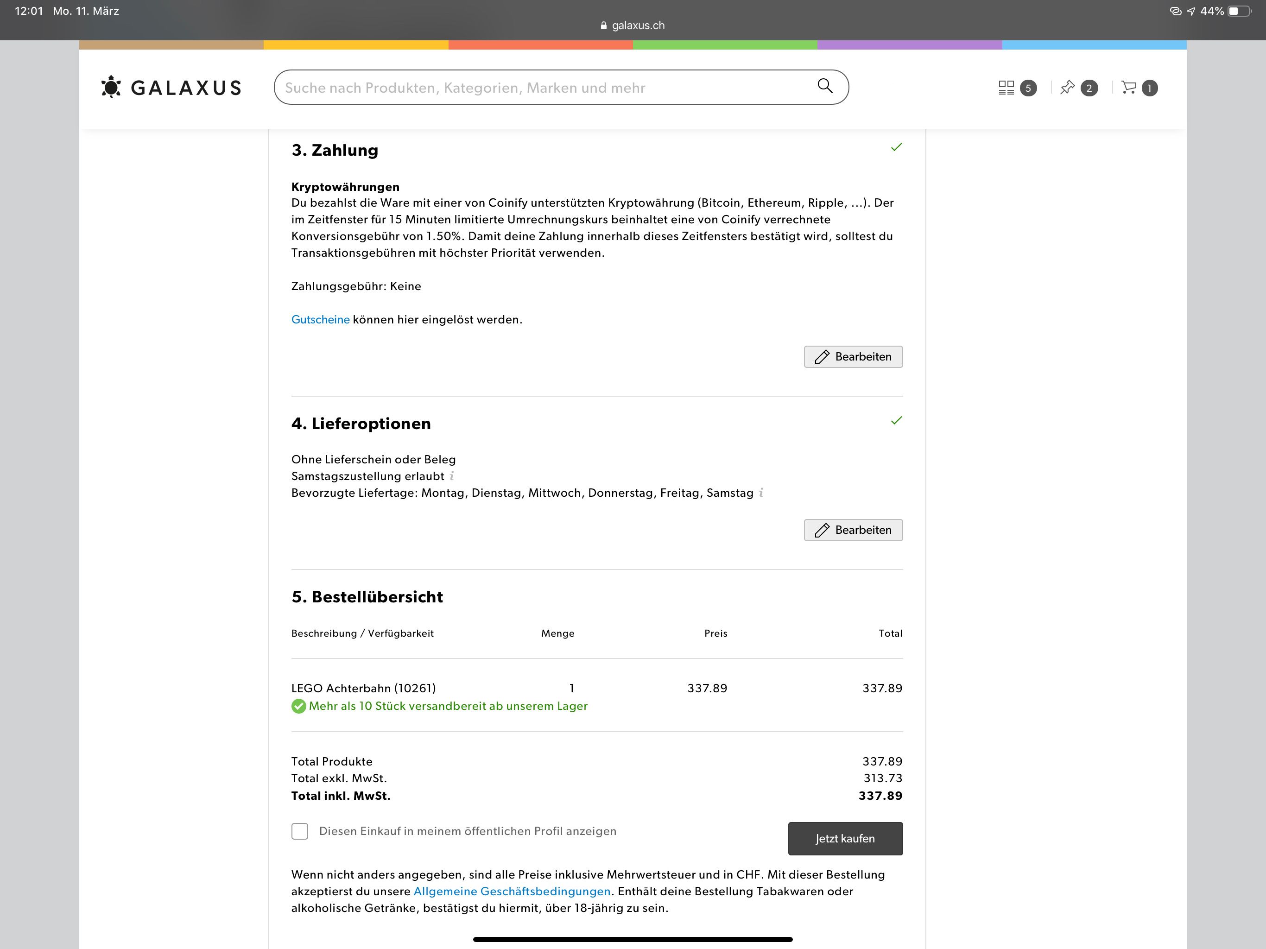Click the Beschreibung / Verfügbarkeit column header
Image resolution: width=1266 pixels, height=949 pixels.
(x=362, y=633)
